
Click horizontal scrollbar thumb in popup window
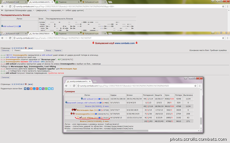(x=107, y=131)
